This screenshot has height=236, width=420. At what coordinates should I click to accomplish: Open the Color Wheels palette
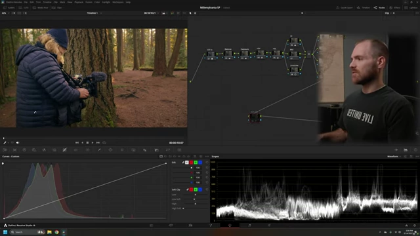24,150
